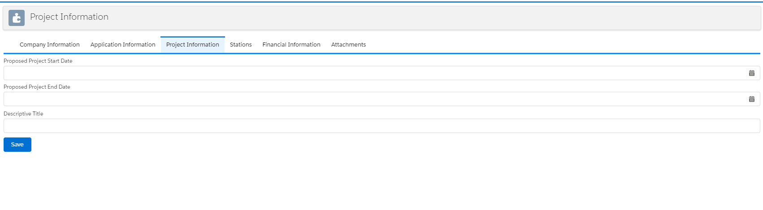Open the Application Information tab
763x210 pixels.
tap(123, 45)
